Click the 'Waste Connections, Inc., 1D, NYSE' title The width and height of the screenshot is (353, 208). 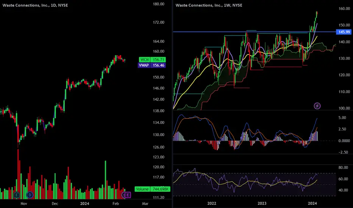[35, 5]
